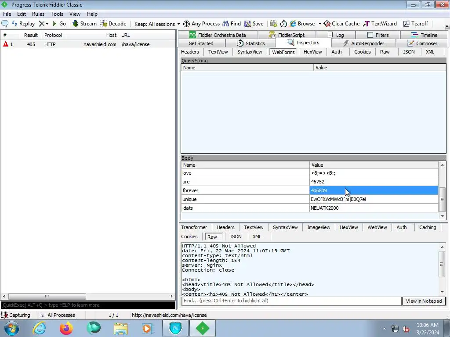The height and width of the screenshot is (337, 450).
Task: Click the Remove X icon in toolbar
Action: pos(42,24)
